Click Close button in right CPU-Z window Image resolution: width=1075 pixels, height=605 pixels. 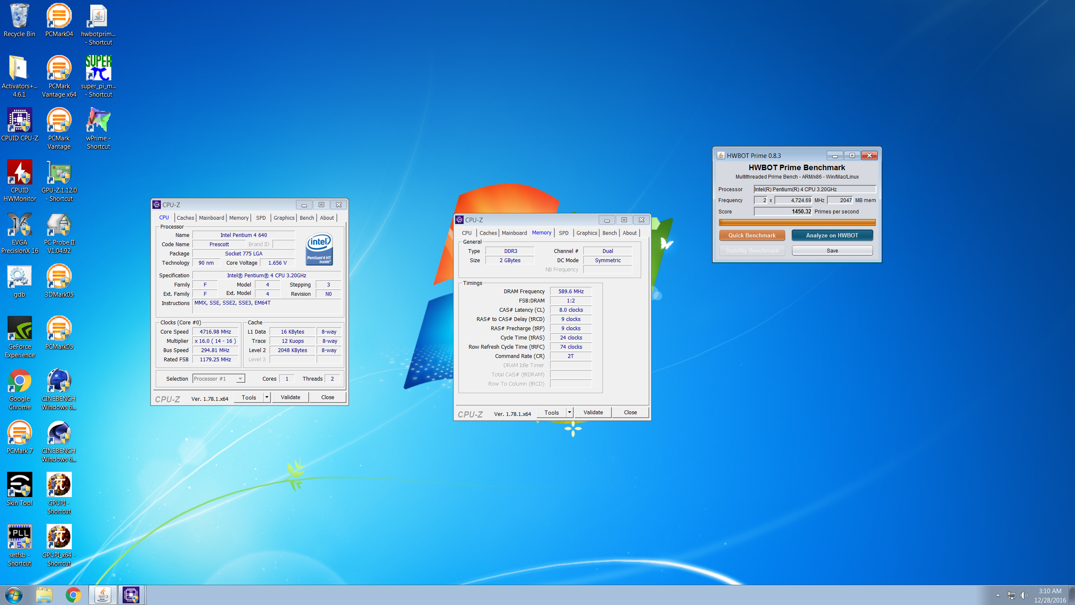(630, 412)
